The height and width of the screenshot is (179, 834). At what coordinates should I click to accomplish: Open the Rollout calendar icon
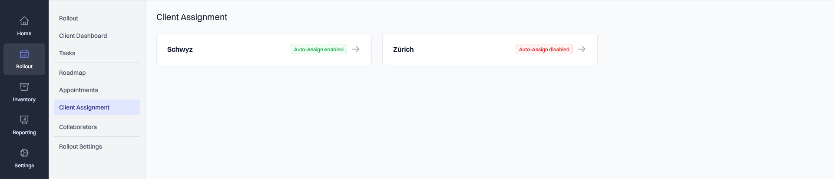(24, 54)
